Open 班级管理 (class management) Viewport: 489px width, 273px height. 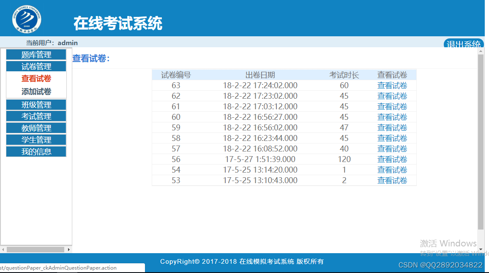36,104
